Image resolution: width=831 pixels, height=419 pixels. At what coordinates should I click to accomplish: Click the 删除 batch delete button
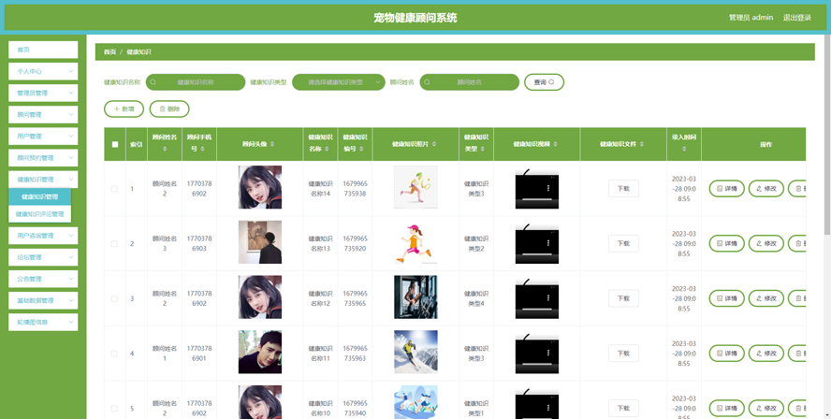point(169,109)
